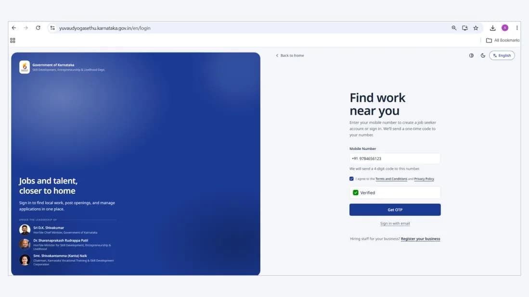Image resolution: width=529 pixels, height=297 pixels.
Task: Reload the page with the refresh icon
Action: pyautogui.click(x=38, y=28)
